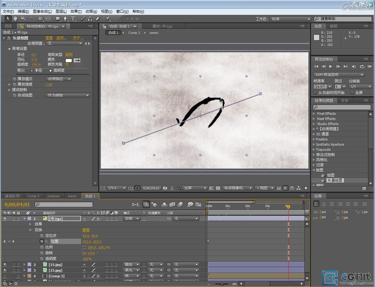Viewport: 375px width, 287px height.
Task: Toggle frame blending for the timeline
Action: coord(172,205)
